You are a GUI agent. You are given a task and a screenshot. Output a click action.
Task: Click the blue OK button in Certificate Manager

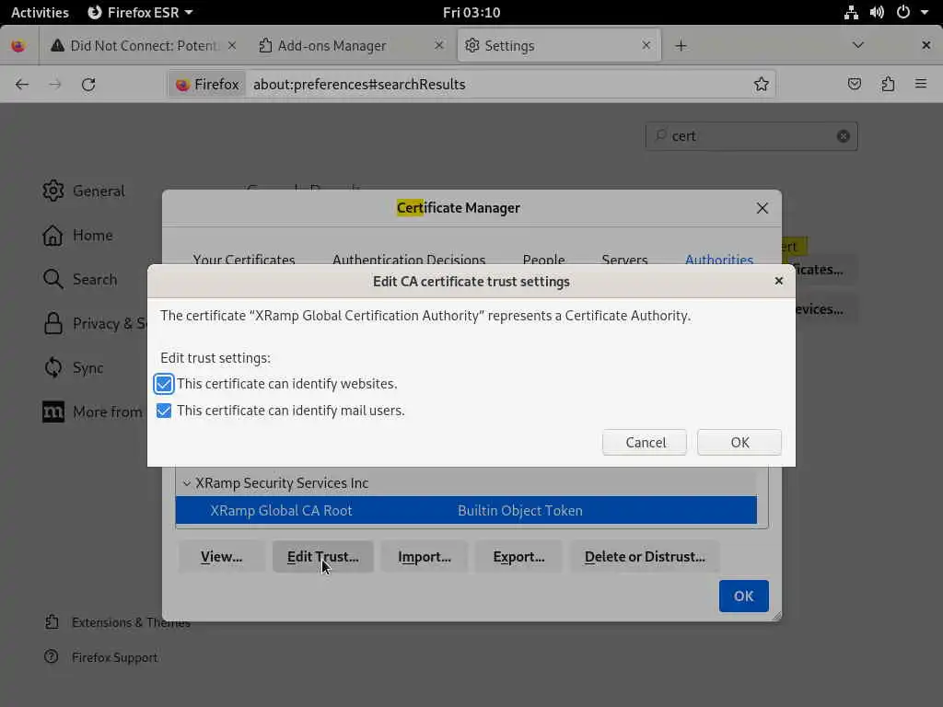743,596
